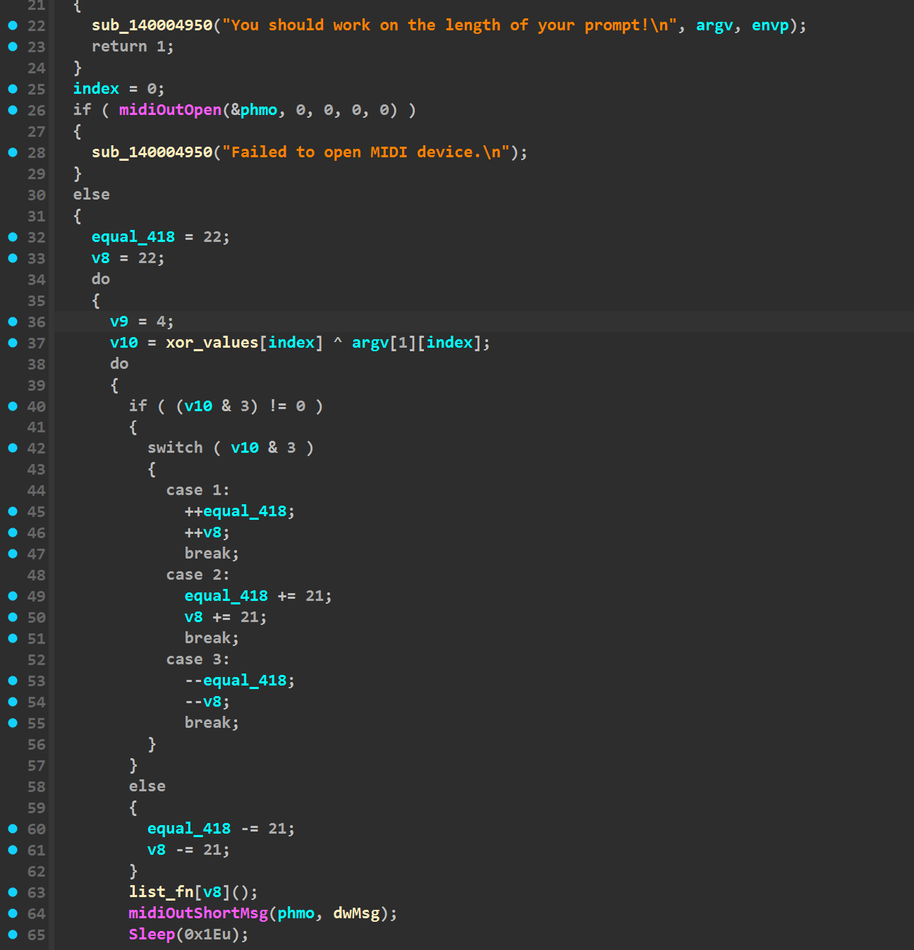
Task: Click the "Failed to open MIDI device" string
Action: click(366, 152)
